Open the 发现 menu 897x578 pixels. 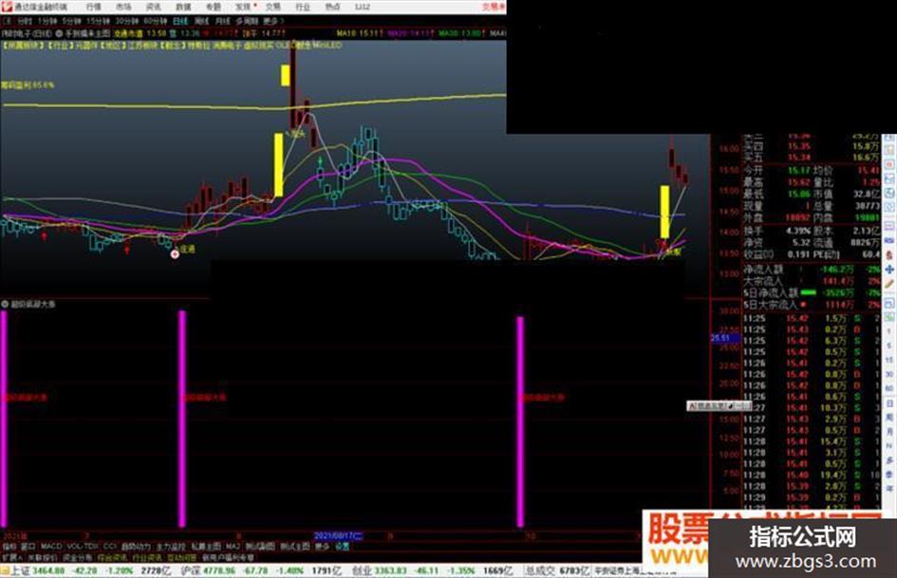(x=243, y=7)
